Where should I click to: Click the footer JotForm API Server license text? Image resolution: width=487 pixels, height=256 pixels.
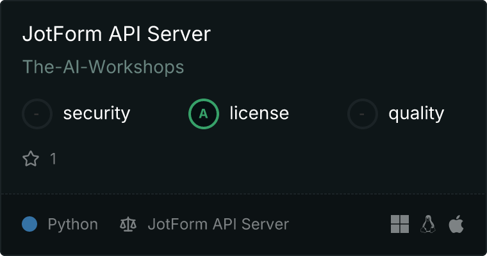pos(218,225)
